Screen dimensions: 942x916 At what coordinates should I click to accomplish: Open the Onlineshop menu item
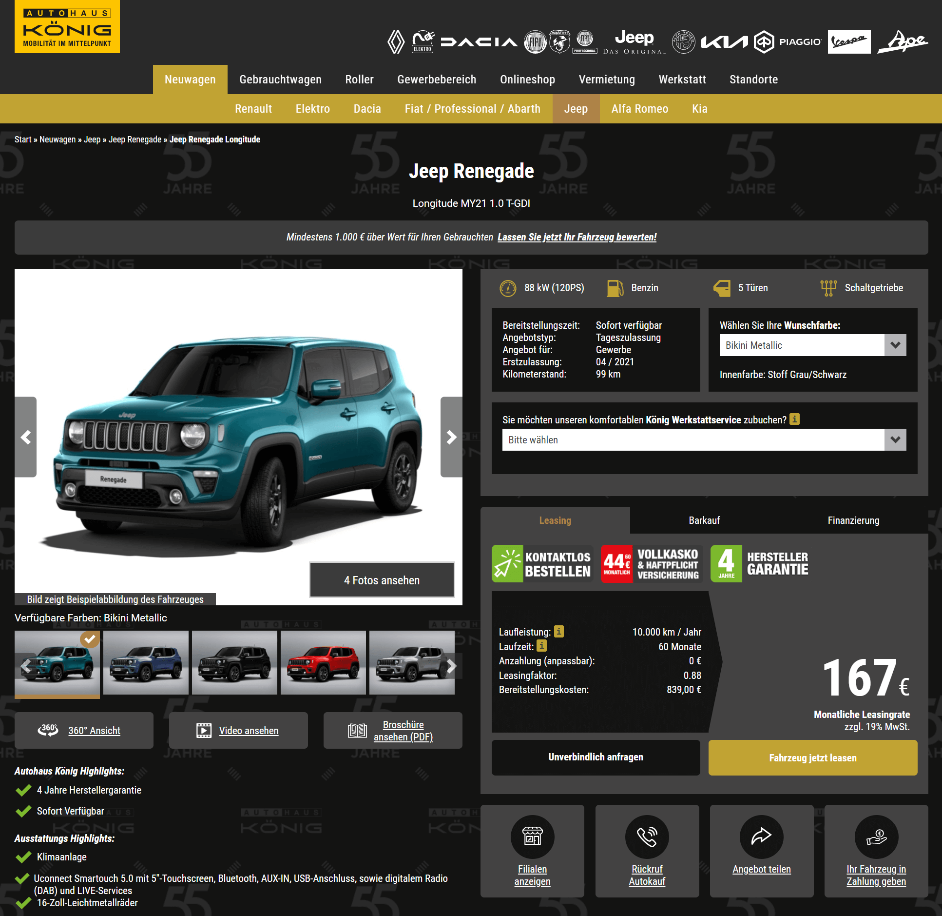pos(528,80)
